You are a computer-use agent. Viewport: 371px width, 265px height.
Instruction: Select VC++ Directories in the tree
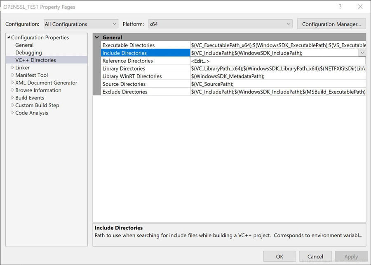35,60
